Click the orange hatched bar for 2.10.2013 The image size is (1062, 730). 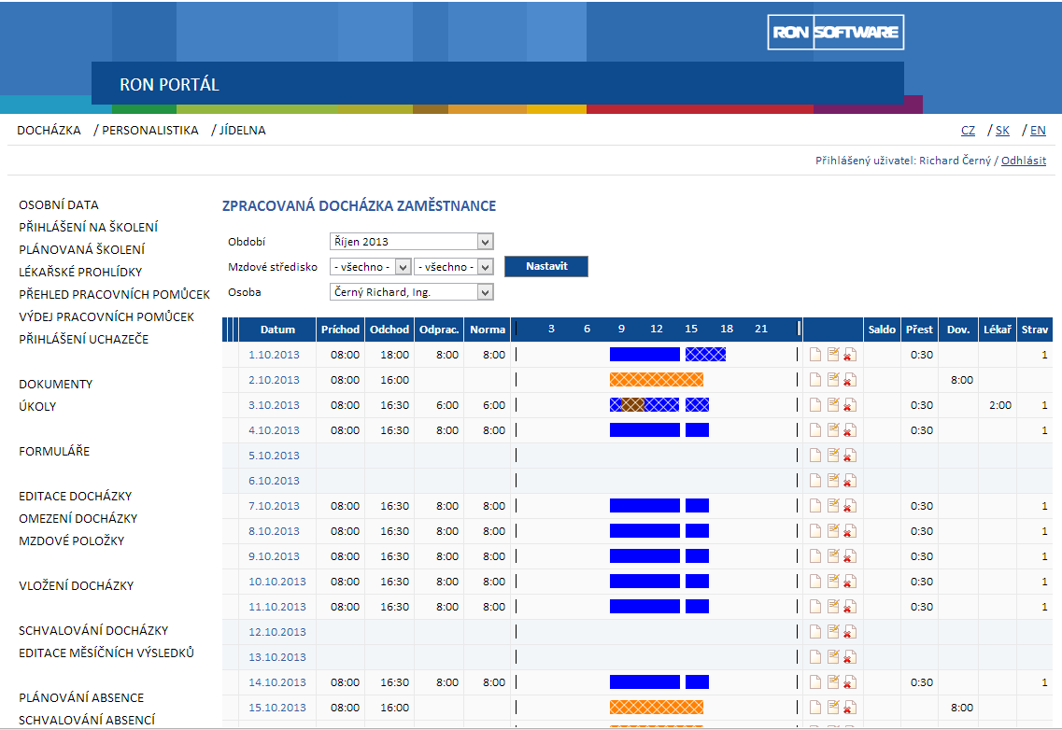(x=656, y=380)
